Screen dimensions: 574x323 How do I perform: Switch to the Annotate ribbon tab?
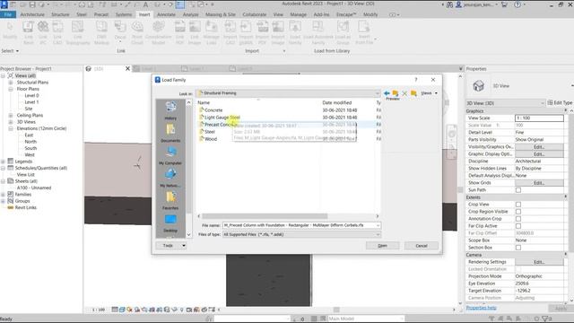tap(166, 14)
